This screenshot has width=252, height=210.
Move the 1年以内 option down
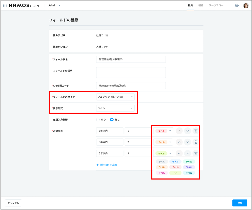pyautogui.click(x=187, y=131)
